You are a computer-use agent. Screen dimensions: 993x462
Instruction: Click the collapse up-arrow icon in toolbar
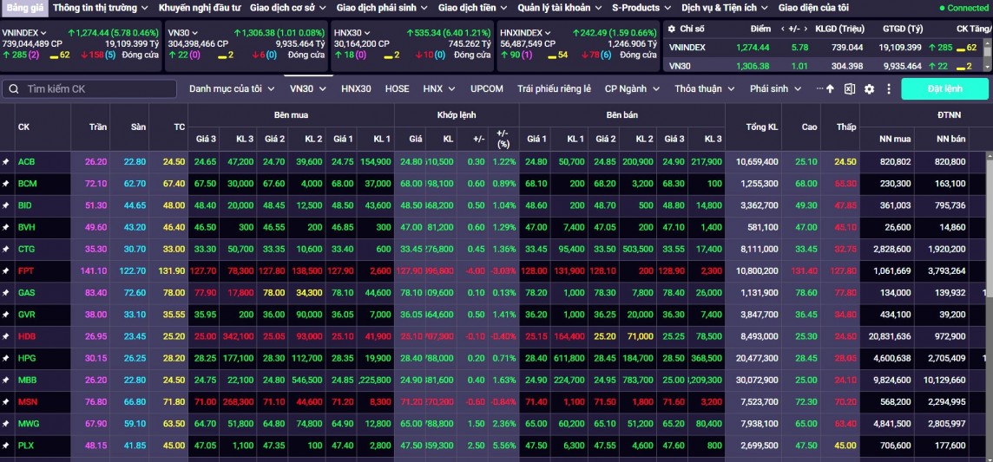[831, 89]
